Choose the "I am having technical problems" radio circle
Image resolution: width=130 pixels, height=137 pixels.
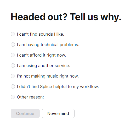tap(13, 45)
